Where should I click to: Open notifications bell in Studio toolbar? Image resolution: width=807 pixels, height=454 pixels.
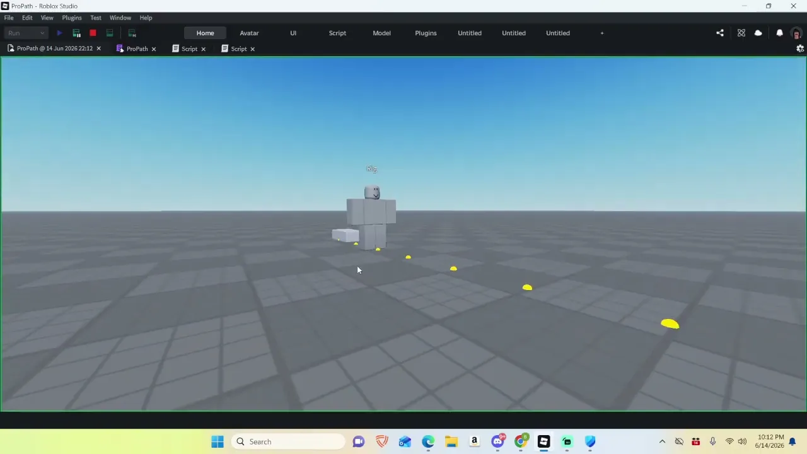tap(779, 33)
